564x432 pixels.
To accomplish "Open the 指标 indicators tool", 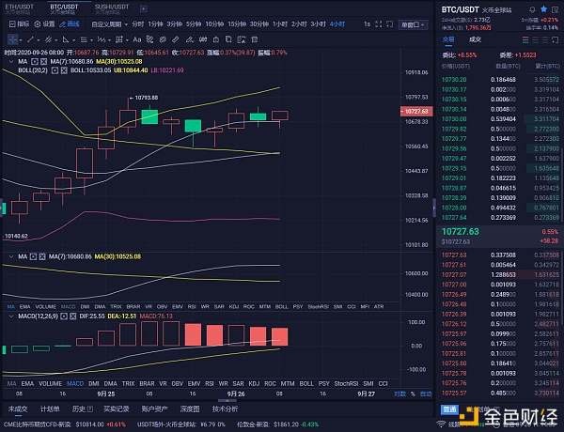I will (16, 23).
